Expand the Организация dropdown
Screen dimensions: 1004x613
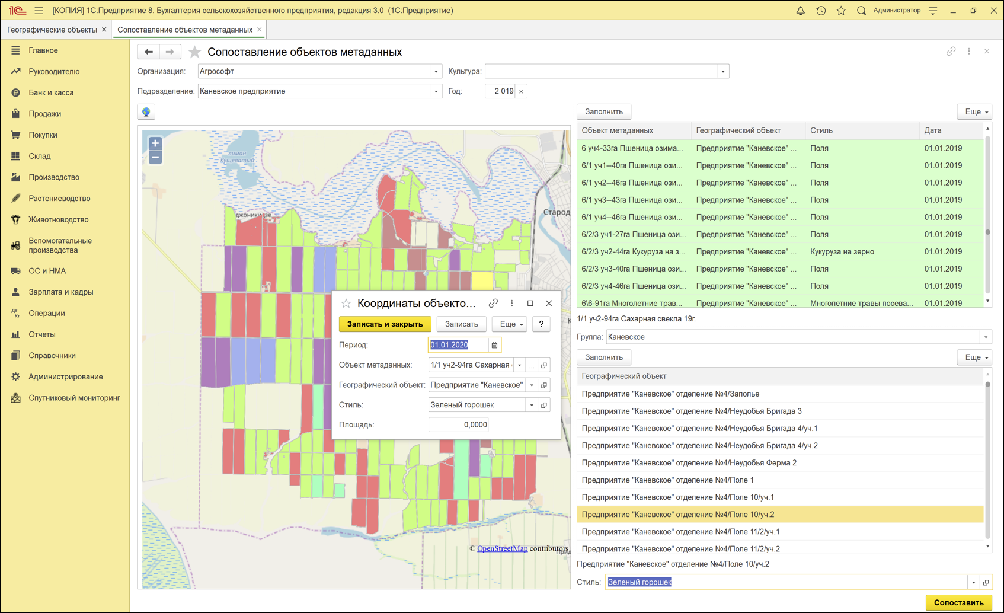tap(436, 72)
